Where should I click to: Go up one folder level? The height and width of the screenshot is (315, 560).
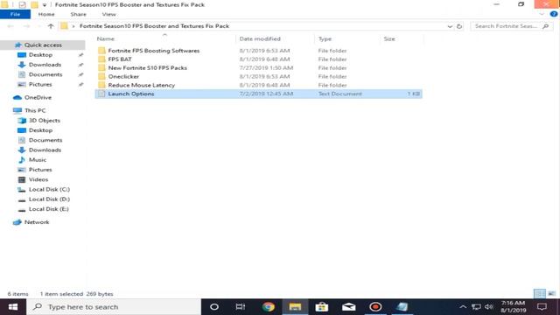pyautogui.click(x=51, y=26)
